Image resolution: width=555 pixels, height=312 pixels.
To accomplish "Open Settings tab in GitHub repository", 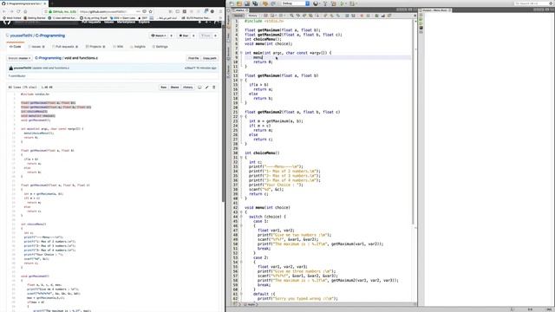I will 160,46.
